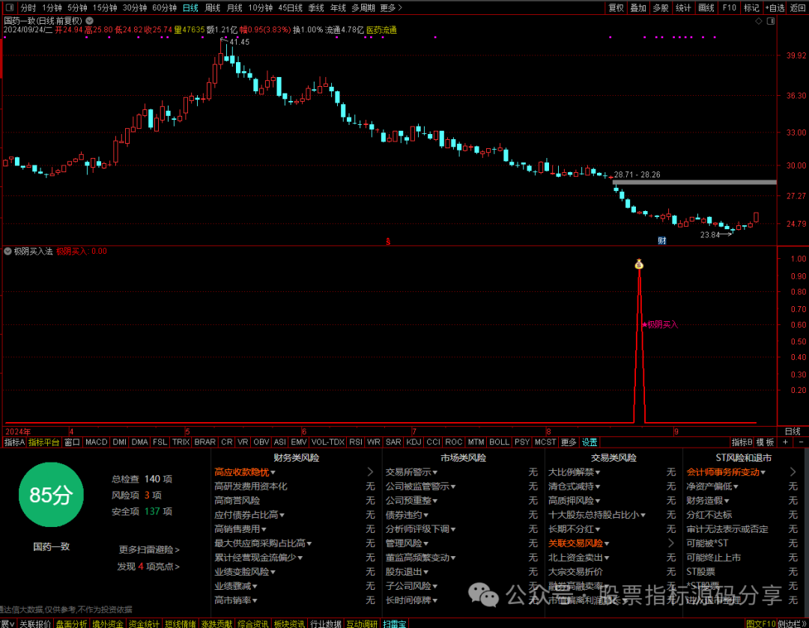The image size is (809, 628).
Task: Click the 图文F10 bottom-right tab
Action: [761, 624]
